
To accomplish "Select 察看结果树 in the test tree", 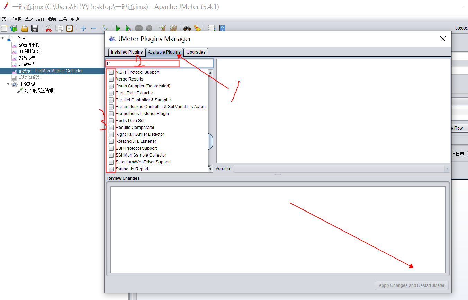I will tap(29, 45).
